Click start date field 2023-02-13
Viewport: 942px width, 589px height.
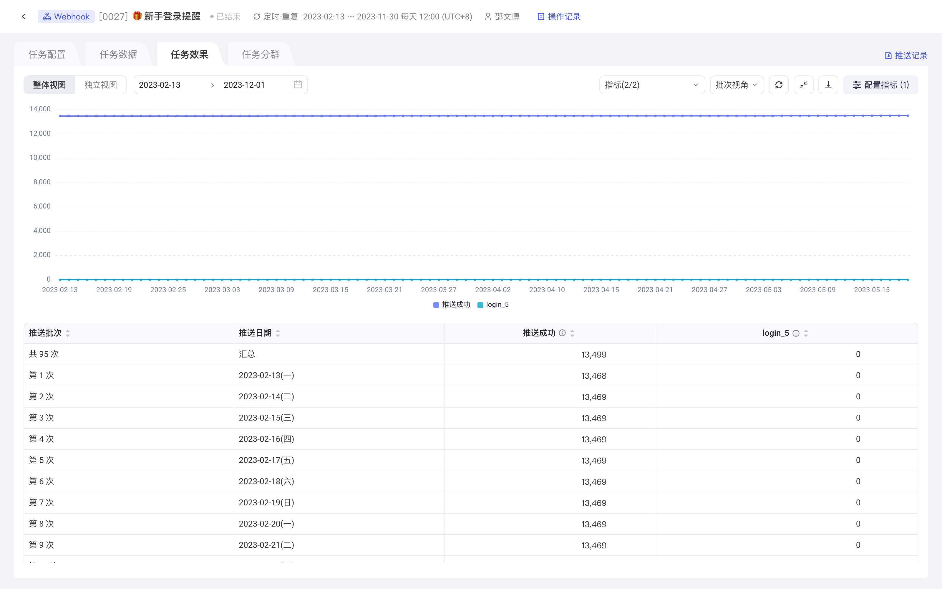160,85
